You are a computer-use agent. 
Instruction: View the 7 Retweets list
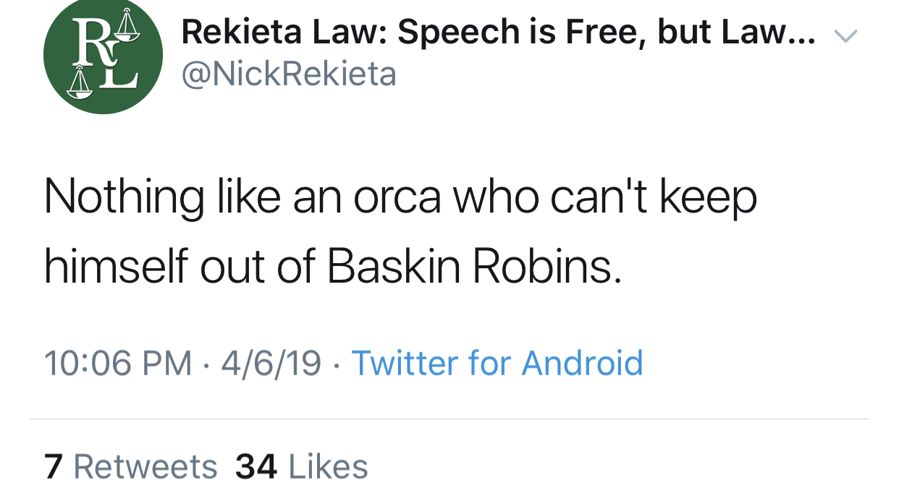[x=130, y=467]
